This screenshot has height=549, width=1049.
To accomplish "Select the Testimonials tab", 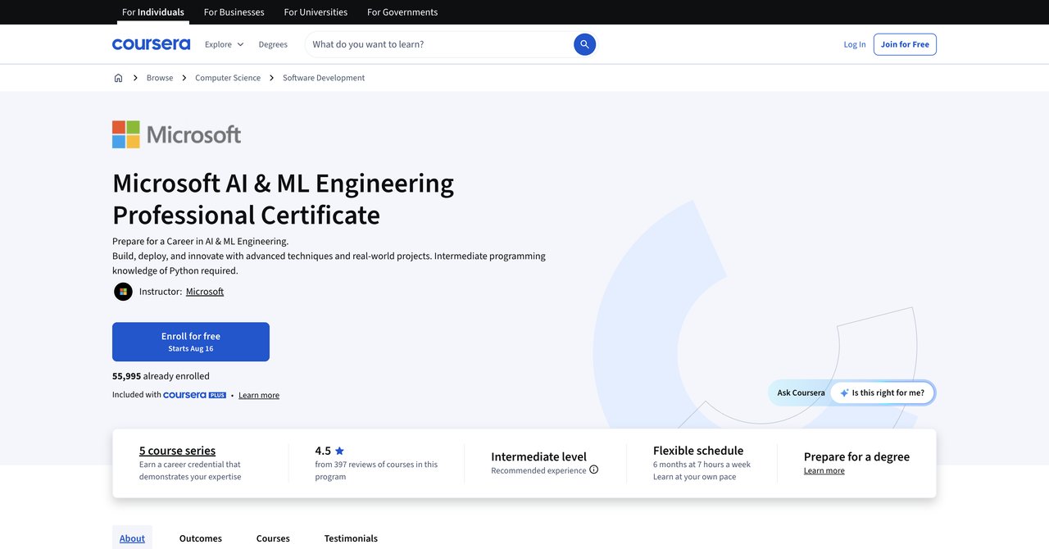I will [x=351, y=538].
